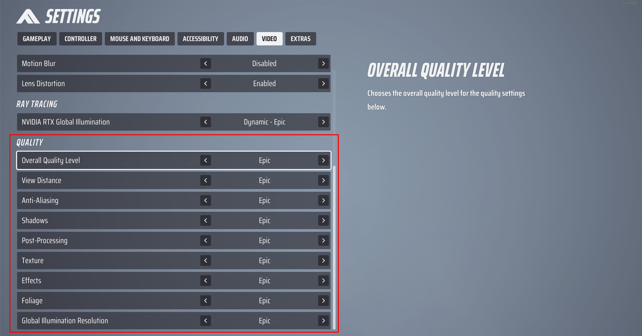Open the Extras tab
Screen dimensions: 642x336
[300, 39]
